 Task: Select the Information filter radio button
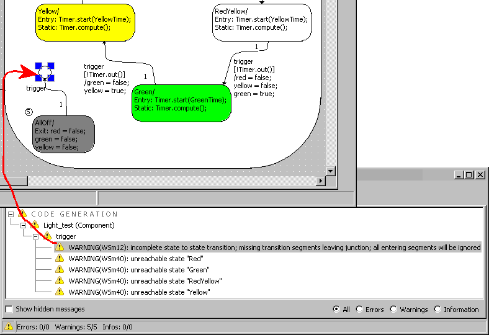pos(437,309)
